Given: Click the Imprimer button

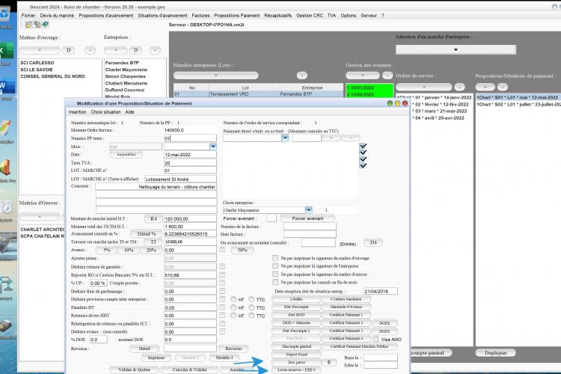Looking at the screenshot, I should [156, 358].
